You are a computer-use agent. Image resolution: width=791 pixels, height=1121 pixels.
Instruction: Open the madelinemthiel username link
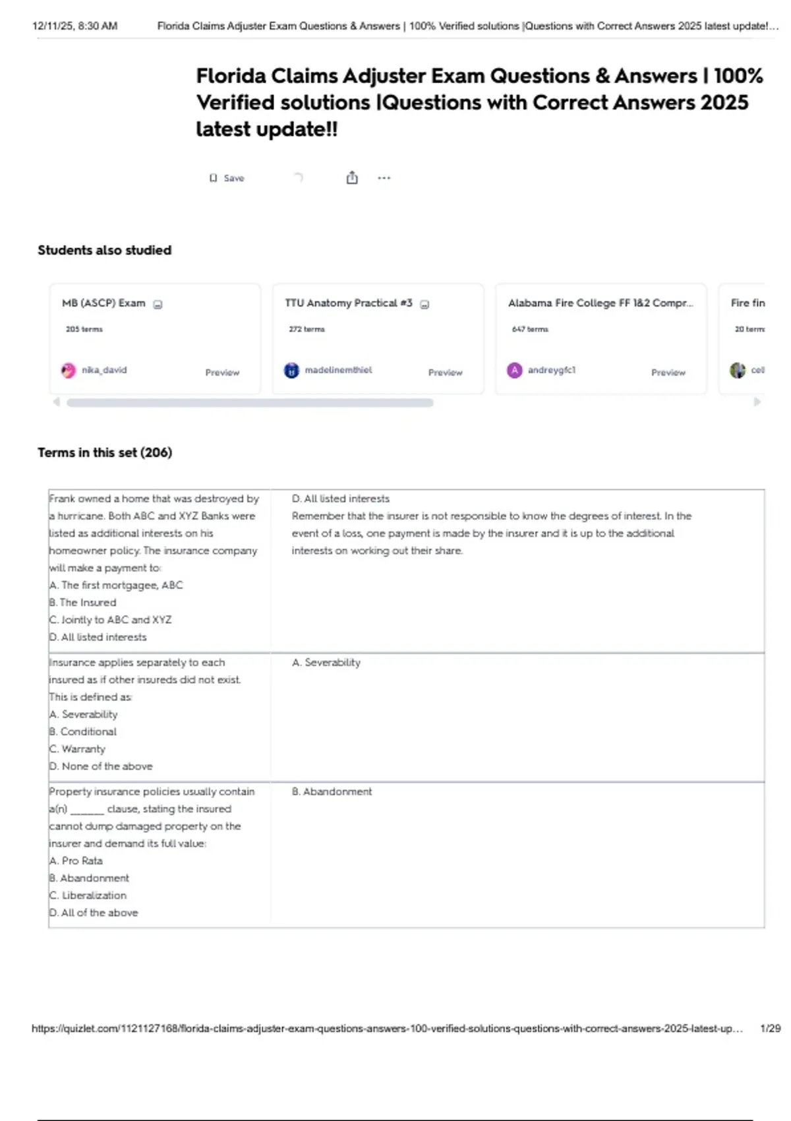[x=338, y=370]
